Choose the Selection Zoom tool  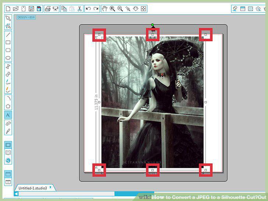point(128,9)
